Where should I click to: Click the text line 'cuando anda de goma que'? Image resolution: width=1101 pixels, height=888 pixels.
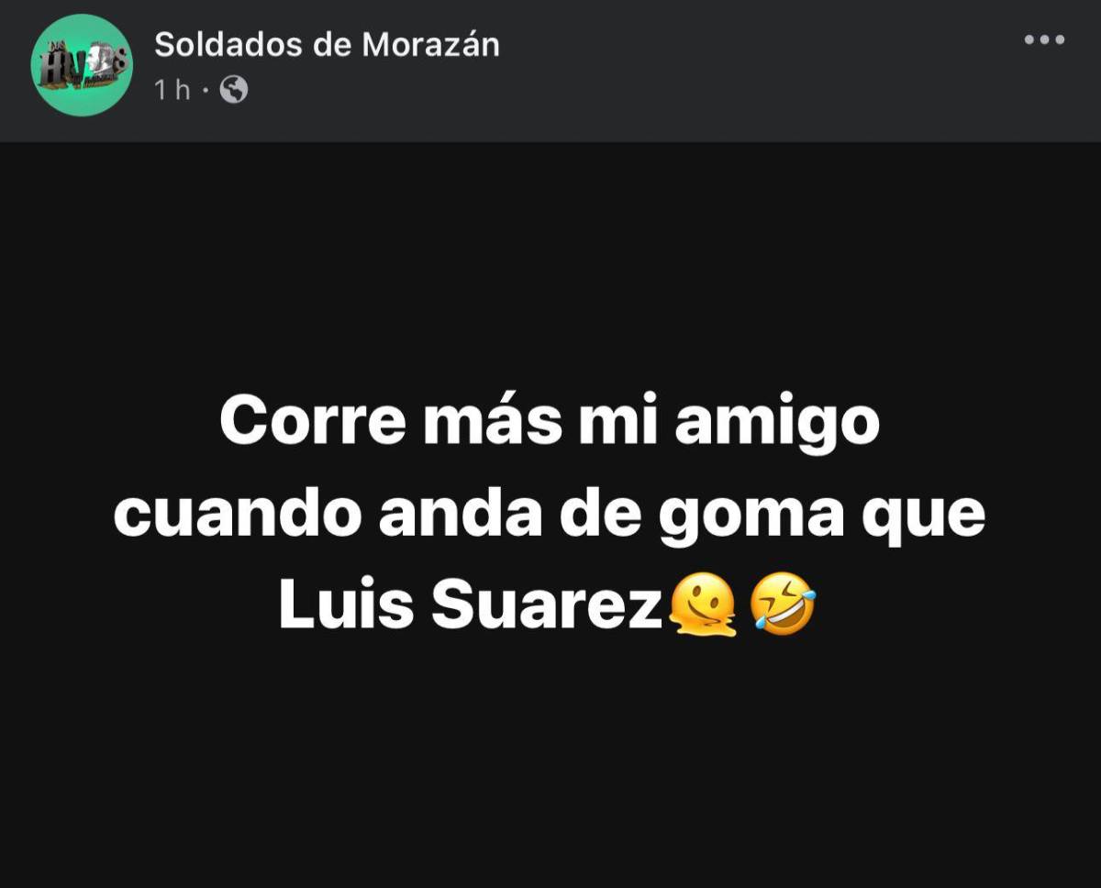pos(549,517)
